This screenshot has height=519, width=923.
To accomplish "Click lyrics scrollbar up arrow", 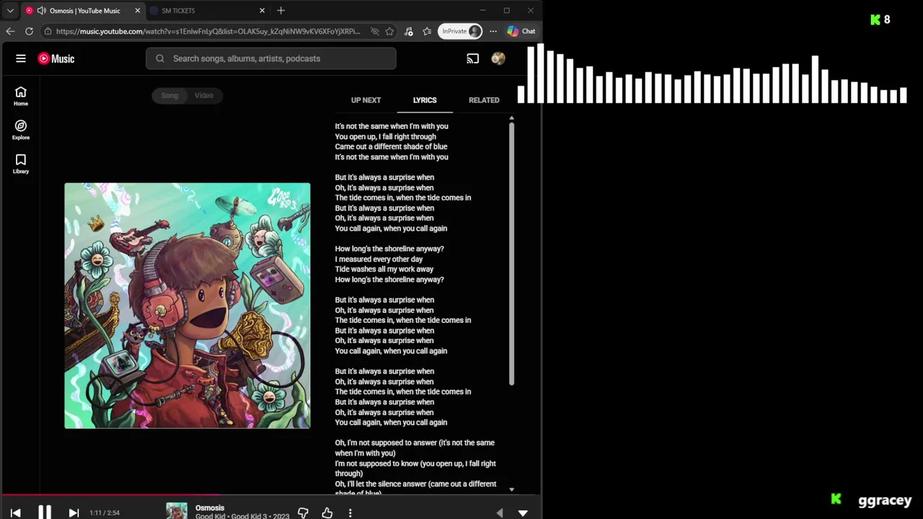I will [511, 117].
